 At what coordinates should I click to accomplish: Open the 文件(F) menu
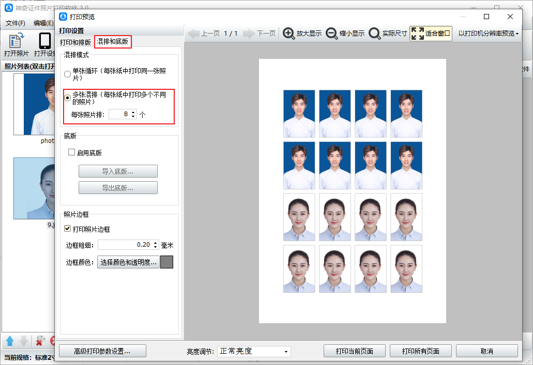click(x=16, y=23)
